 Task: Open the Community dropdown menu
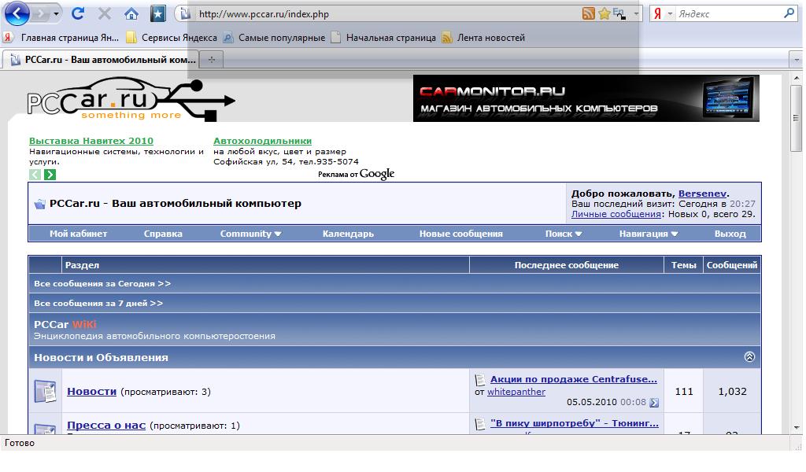tap(250, 234)
